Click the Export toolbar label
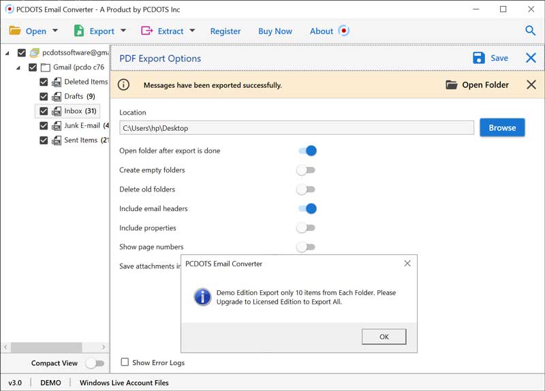 point(102,31)
